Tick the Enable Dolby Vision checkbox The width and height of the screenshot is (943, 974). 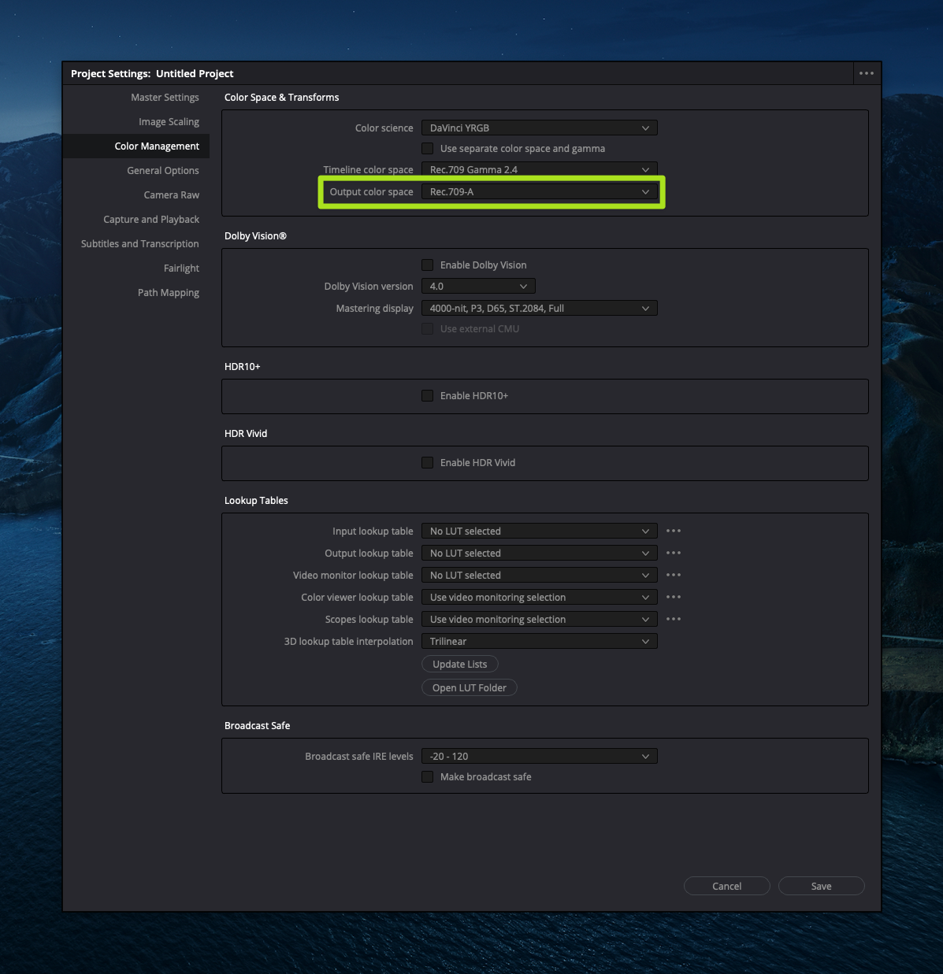tap(427, 265)
